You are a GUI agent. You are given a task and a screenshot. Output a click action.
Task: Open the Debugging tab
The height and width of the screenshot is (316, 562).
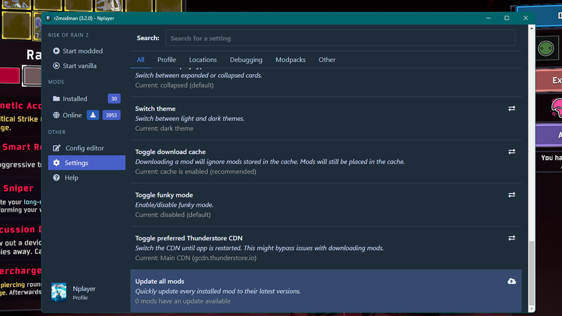pos(246,60)
